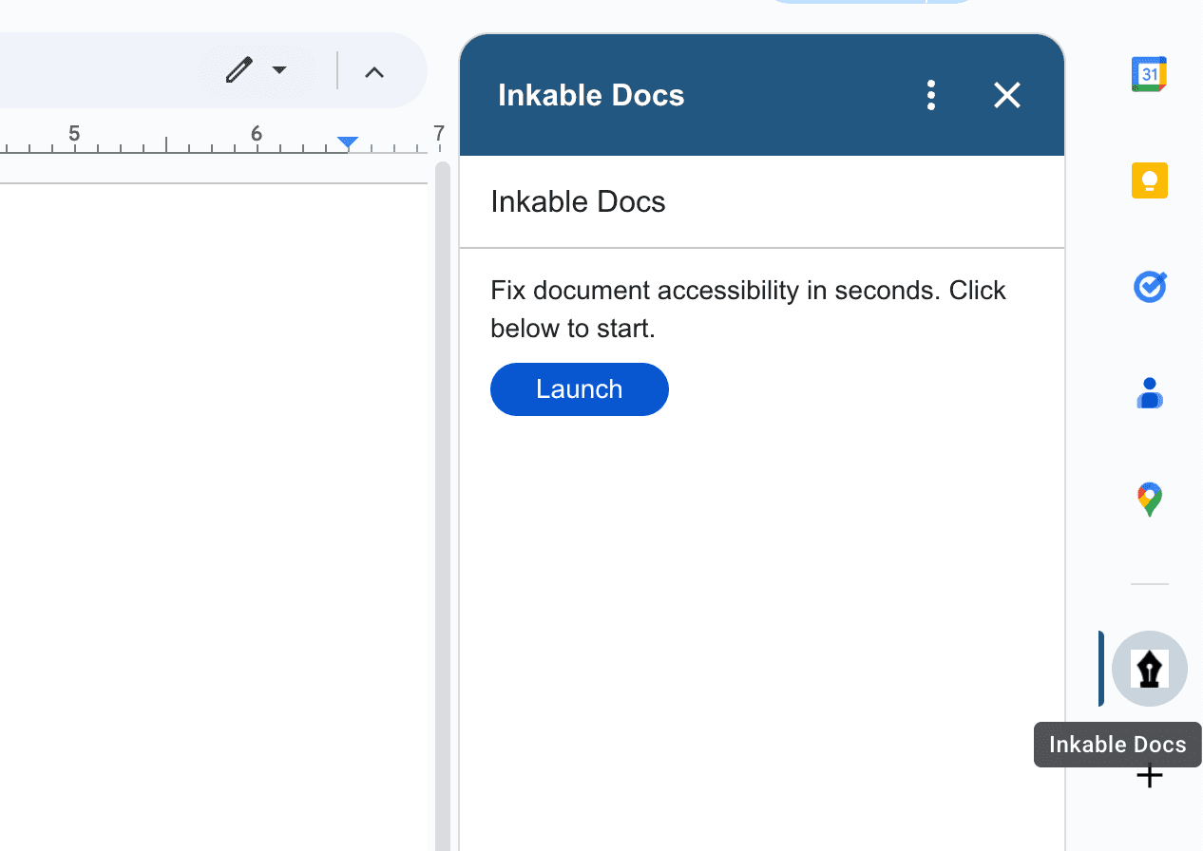This screenshot has width=1203, height=851.
Task: Close the Inkable Docs panel
Action: pyautogui.click(x=1006, y=95)
